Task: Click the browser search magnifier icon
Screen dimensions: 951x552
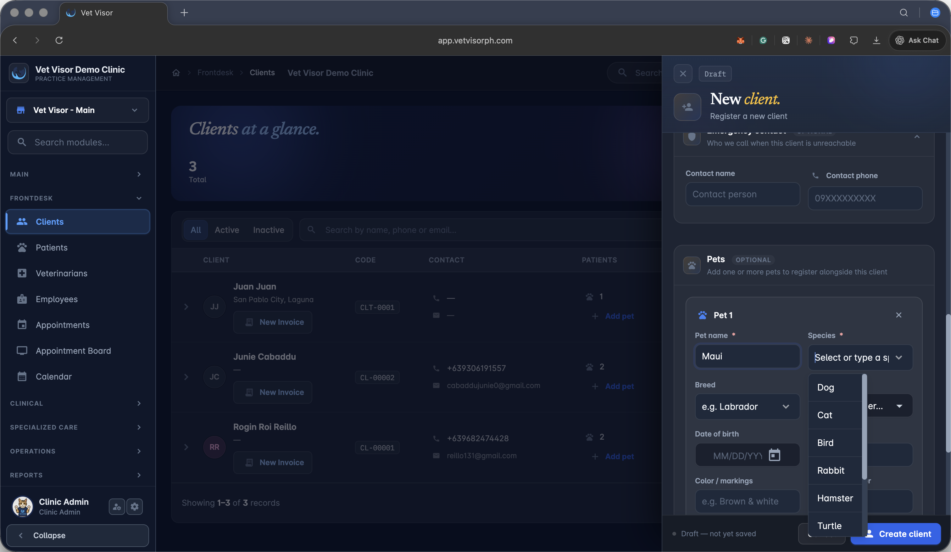Action: [904, 13]
